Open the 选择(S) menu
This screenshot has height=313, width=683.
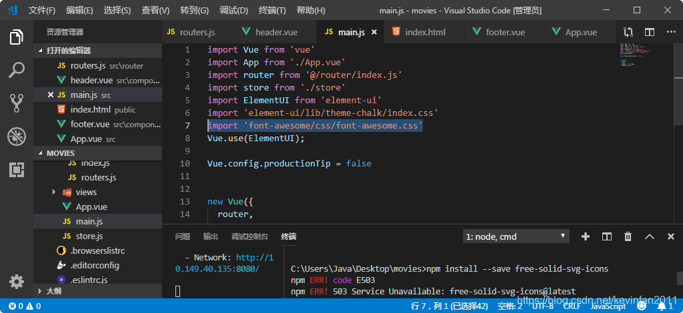(x=117, y=10)
